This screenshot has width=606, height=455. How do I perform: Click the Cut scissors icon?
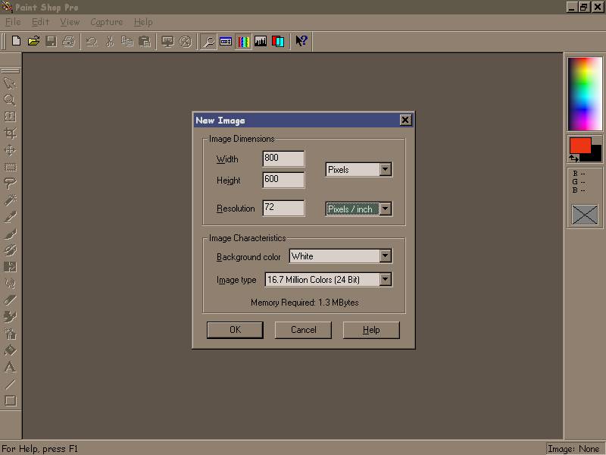click(110, 41)
